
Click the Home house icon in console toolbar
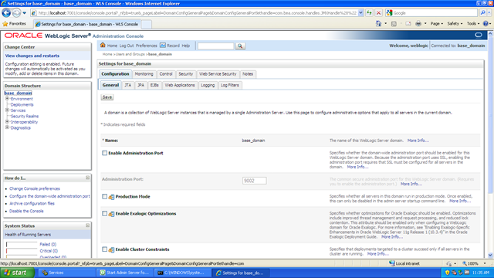103,46
